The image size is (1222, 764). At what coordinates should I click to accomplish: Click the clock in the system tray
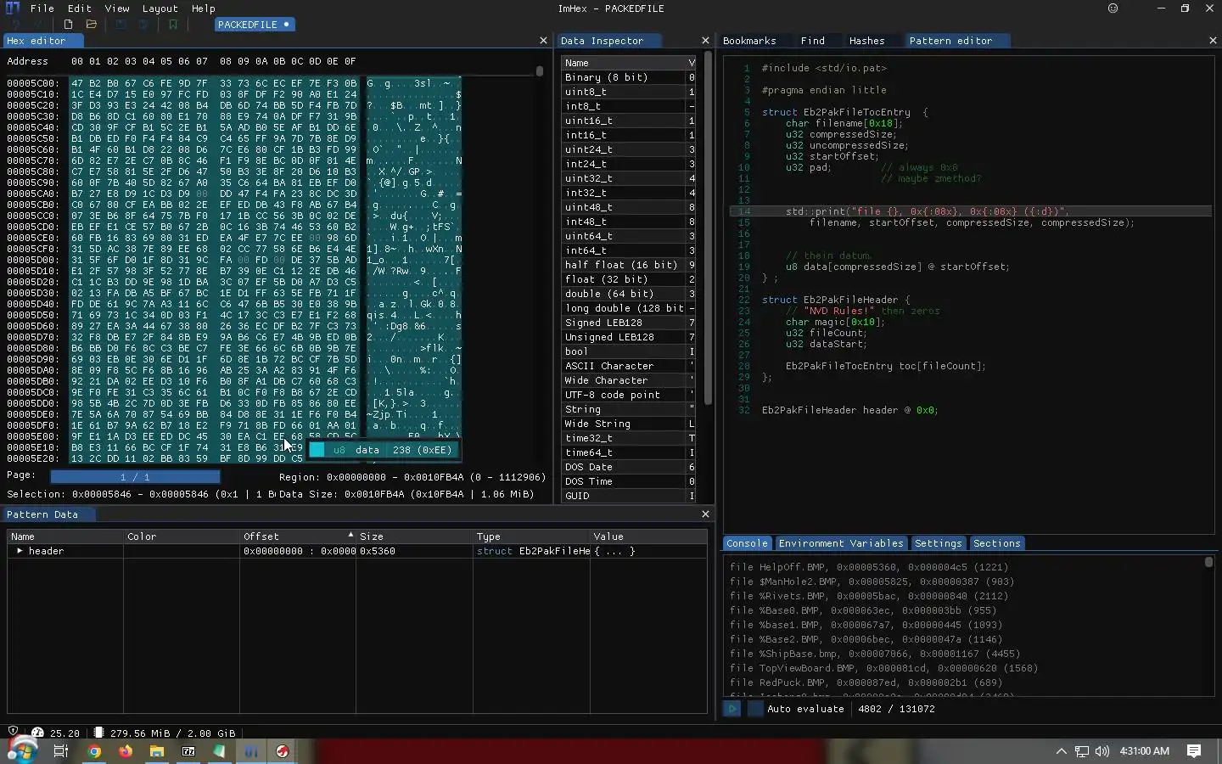(x=1144, y=751)
